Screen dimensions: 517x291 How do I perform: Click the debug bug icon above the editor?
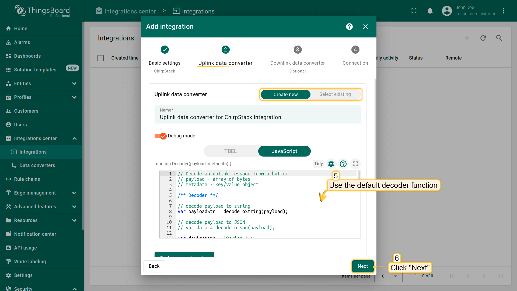[331, 164]
